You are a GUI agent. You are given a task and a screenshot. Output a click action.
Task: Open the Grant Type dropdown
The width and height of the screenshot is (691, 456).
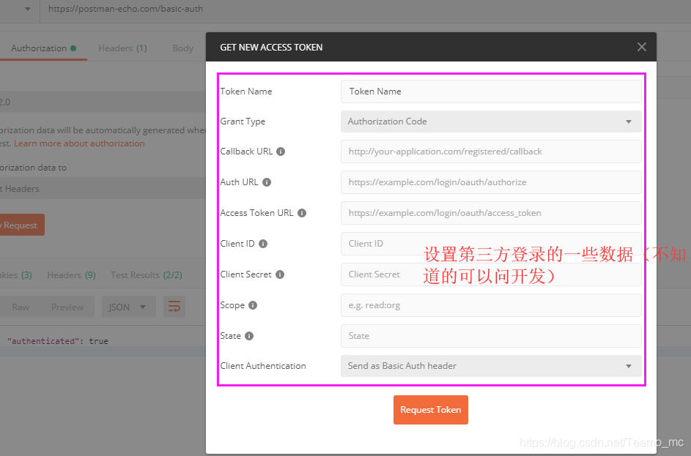click(x=491, y=122)
